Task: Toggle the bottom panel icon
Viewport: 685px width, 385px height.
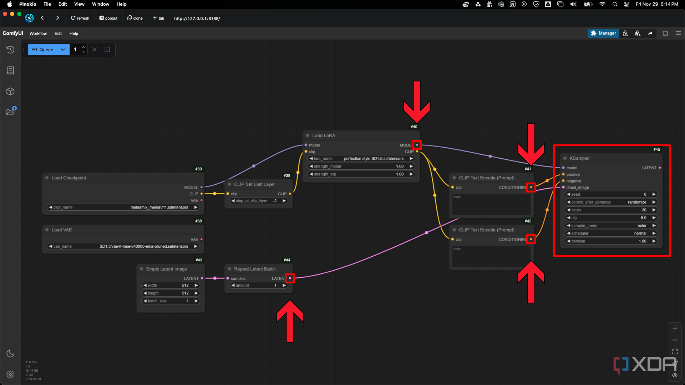Action: pyautogui.click(x=665, y=33)
